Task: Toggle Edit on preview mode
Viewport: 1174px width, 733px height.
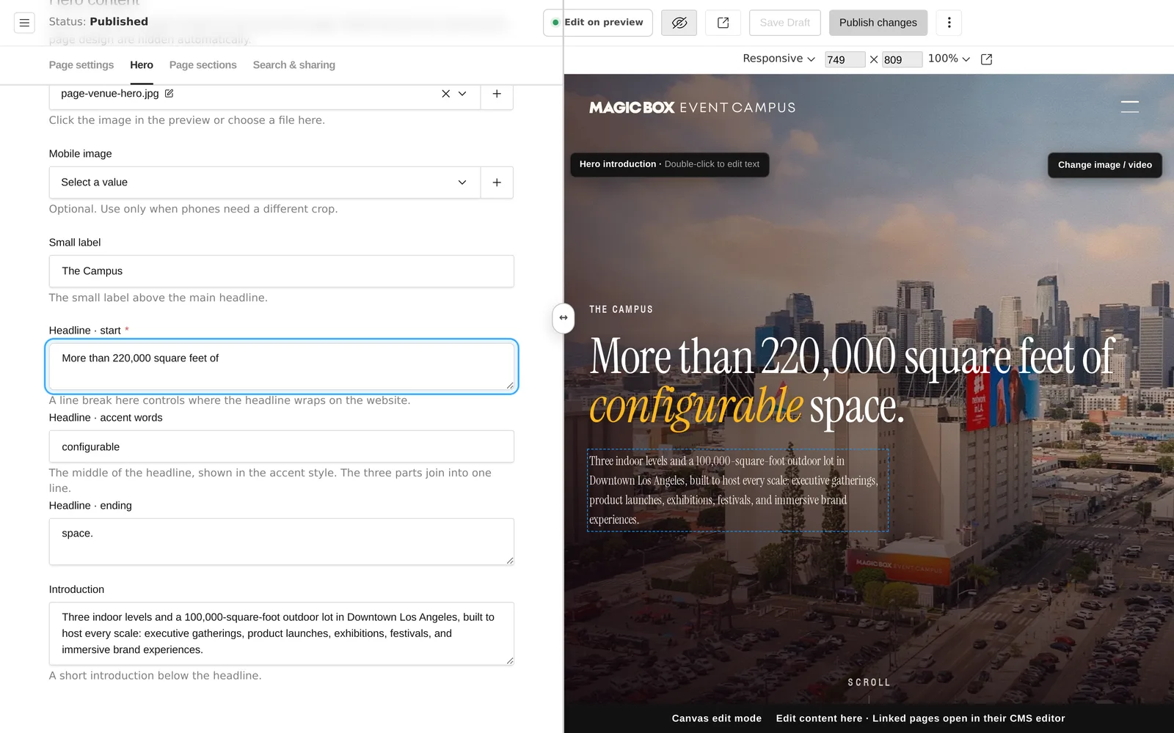Action: 597,23
